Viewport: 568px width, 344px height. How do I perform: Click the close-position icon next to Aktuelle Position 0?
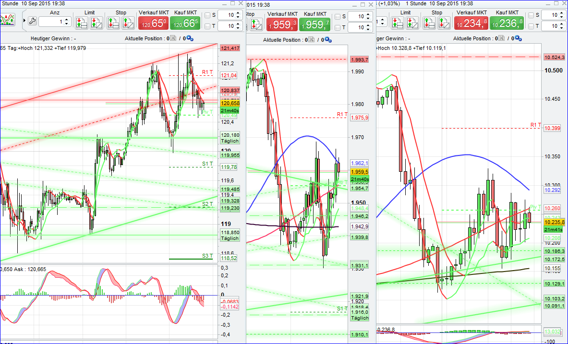click(x=172, y=38)
